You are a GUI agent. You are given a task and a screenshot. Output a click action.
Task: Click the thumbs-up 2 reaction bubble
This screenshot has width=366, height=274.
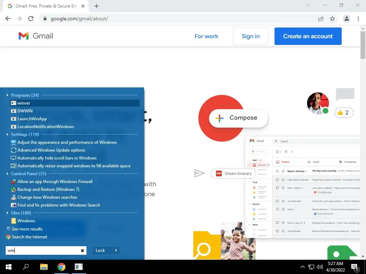(344, 113)
